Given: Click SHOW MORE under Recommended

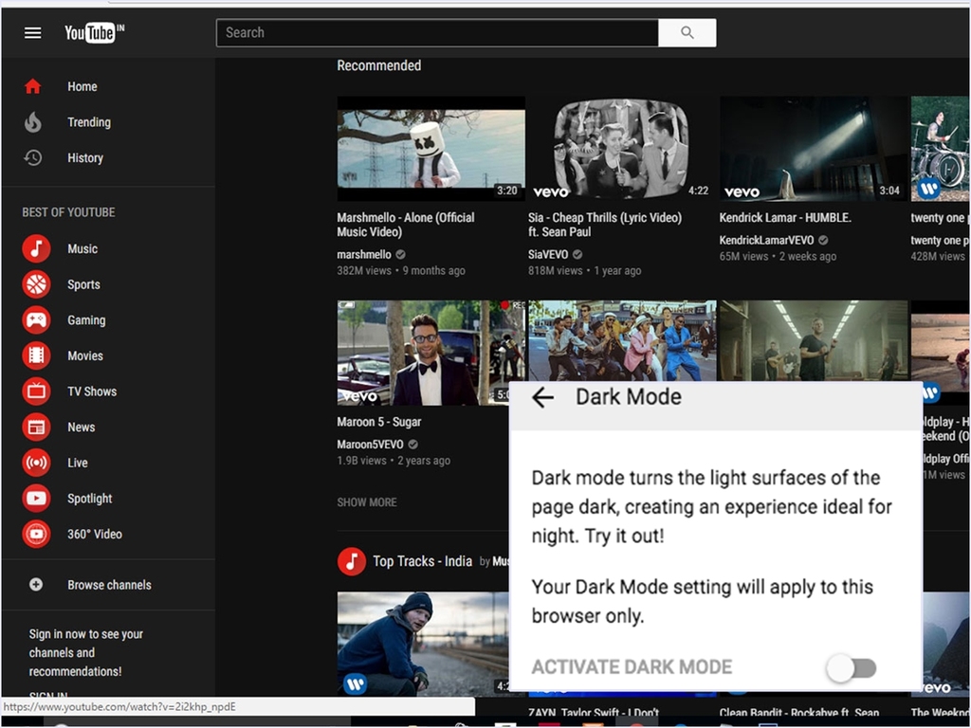Looking at the screenshot, I should tap(367, 502).
